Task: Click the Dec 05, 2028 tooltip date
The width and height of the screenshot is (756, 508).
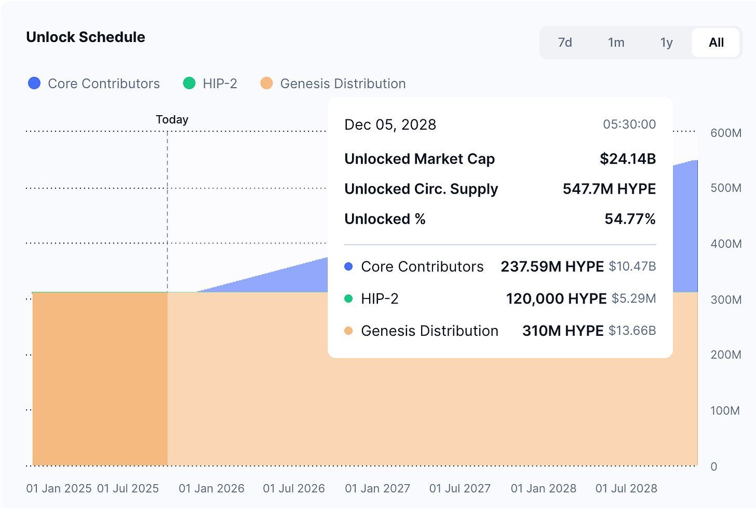Action: (x=390, y=125)
